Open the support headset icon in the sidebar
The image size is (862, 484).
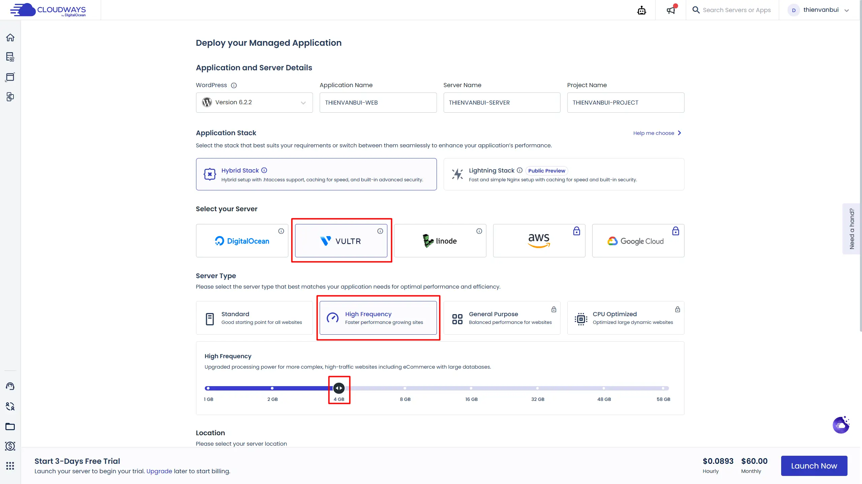[x=10, y=386]
